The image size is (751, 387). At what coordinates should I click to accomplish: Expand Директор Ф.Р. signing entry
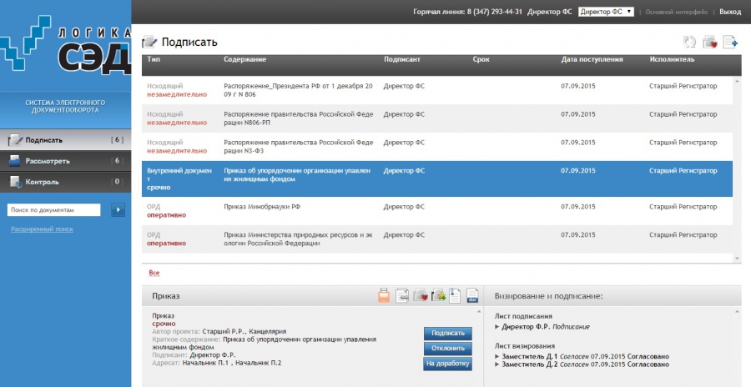point(496,327)
